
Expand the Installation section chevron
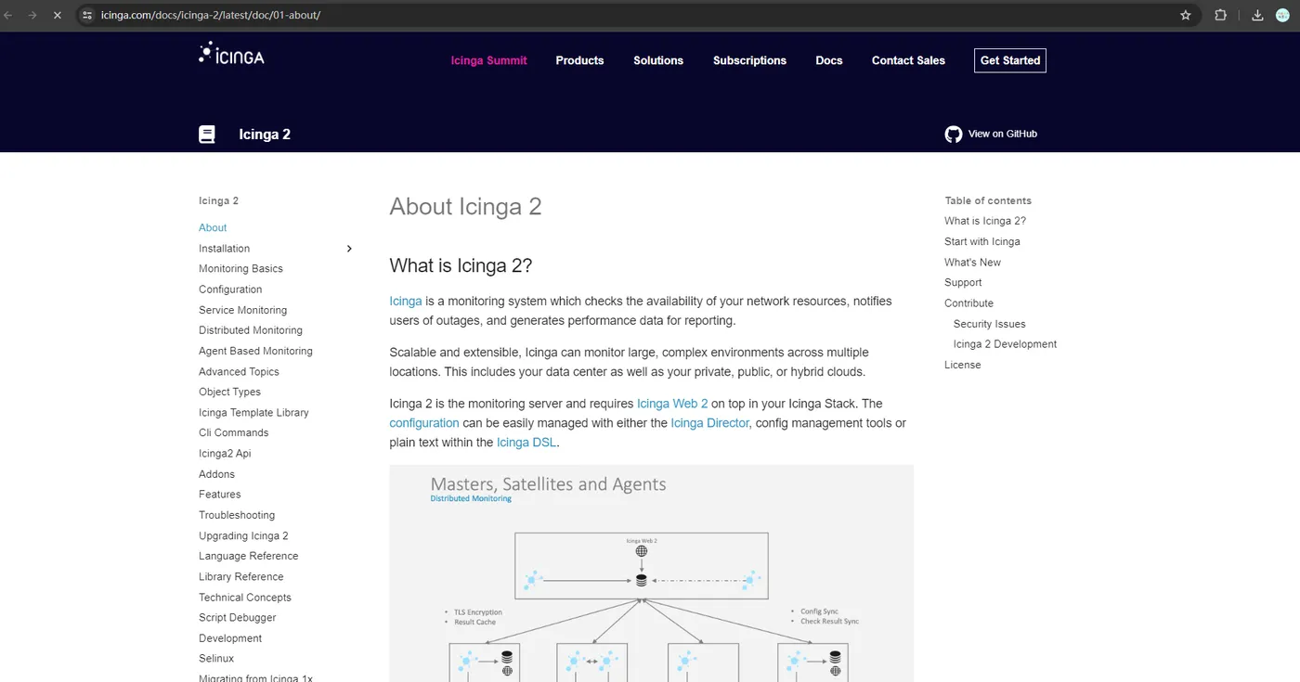pos(349,249)
